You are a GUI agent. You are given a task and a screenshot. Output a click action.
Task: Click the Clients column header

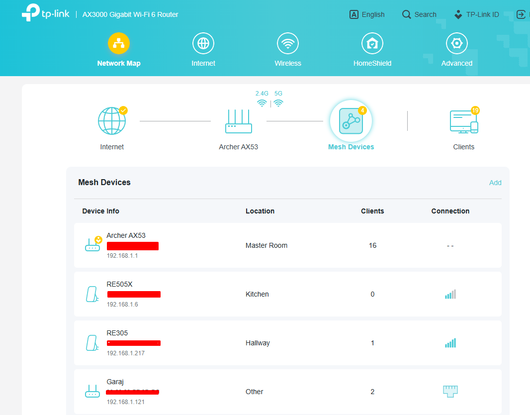(x=372, y=211)
